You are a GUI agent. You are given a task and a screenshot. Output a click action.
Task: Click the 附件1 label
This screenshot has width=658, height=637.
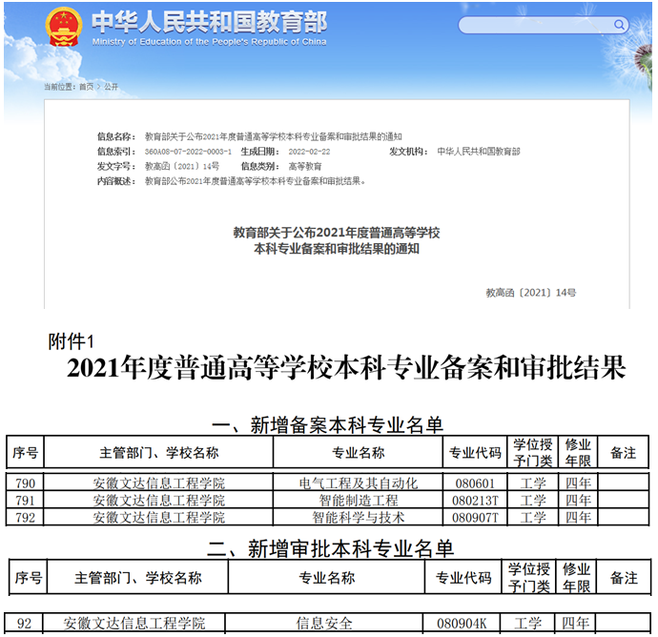[71, 341]
